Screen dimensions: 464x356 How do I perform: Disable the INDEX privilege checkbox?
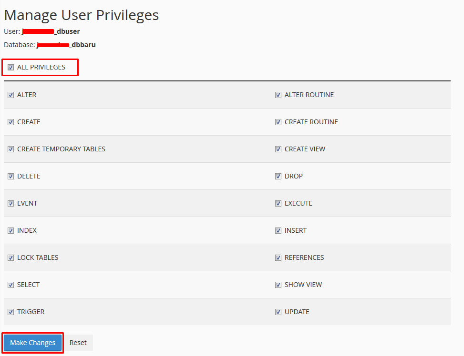point(10,231)
